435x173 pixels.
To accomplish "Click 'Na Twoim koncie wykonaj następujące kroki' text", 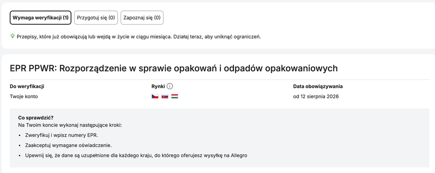I will point(70,125).
